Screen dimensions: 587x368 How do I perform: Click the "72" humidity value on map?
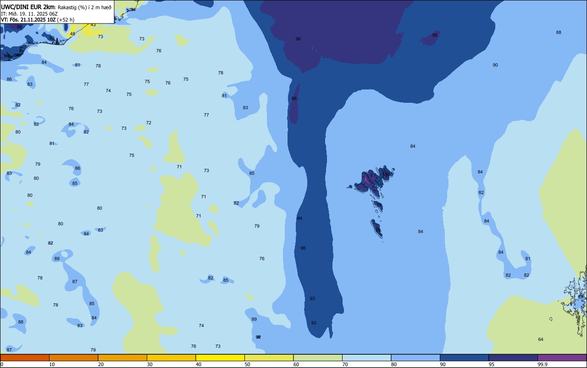149,123
